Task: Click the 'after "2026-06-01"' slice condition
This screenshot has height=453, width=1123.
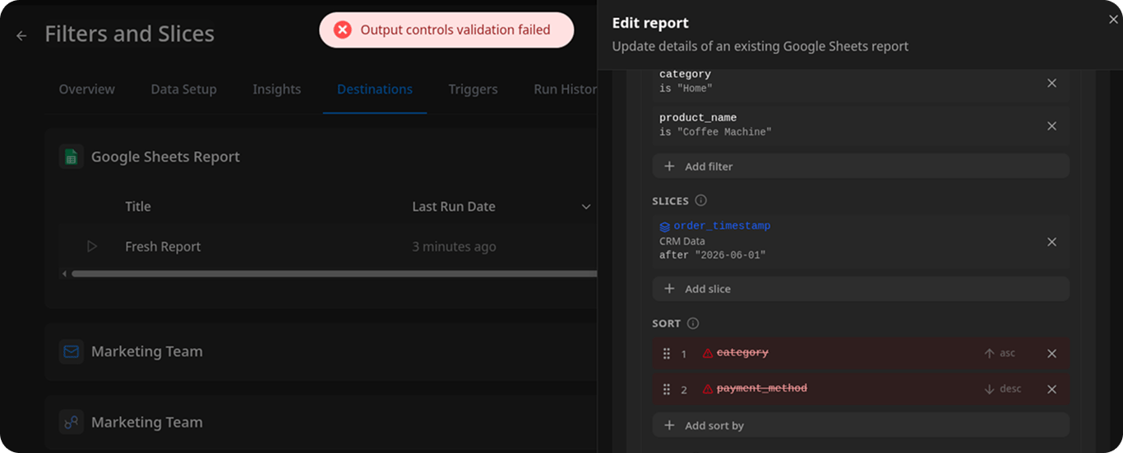Action: 712,255
